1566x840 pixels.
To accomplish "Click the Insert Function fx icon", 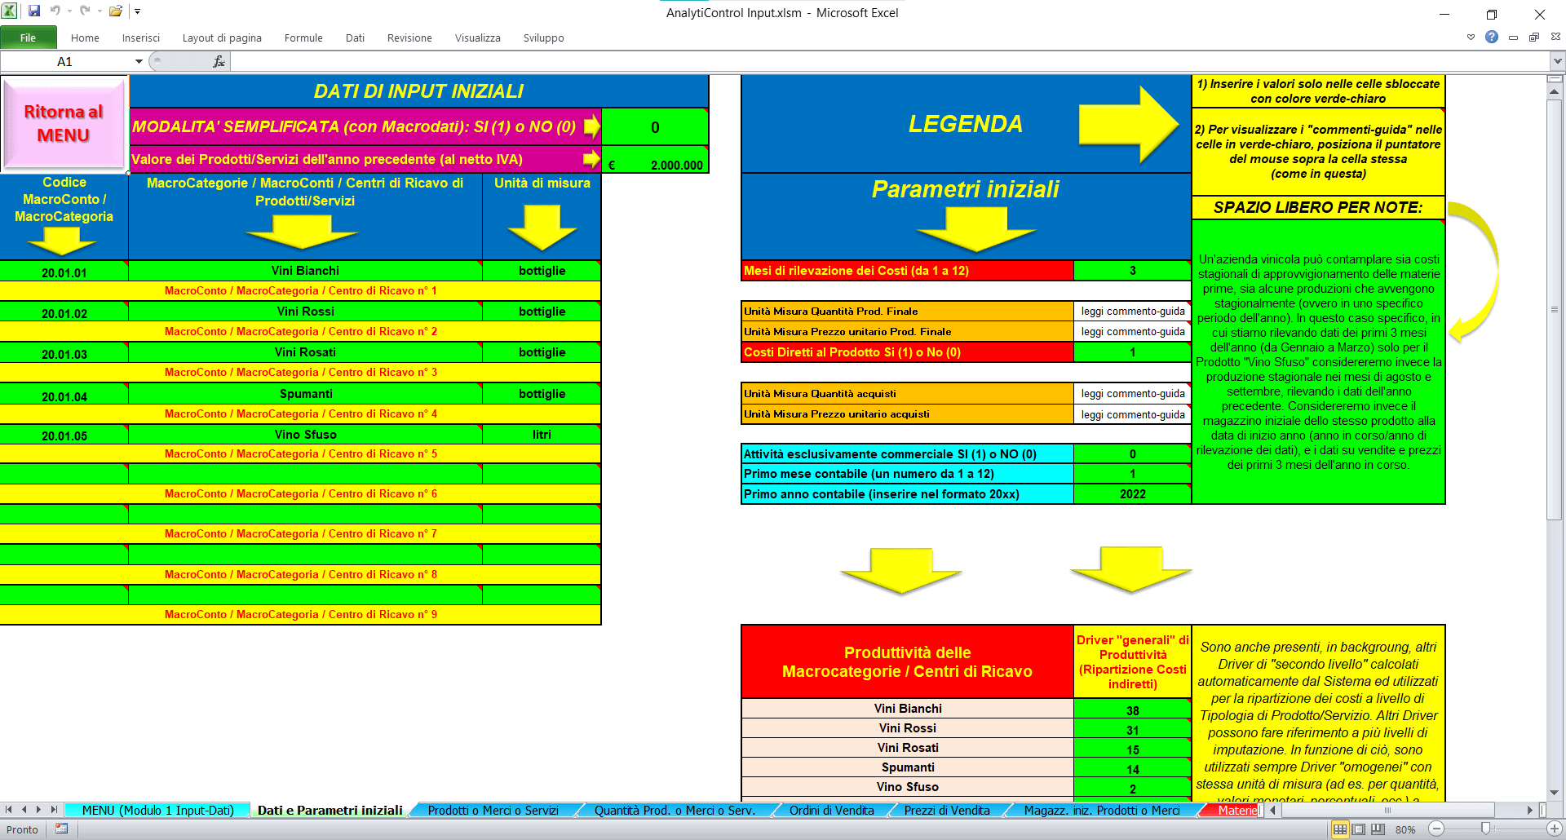I will [219, 61].
